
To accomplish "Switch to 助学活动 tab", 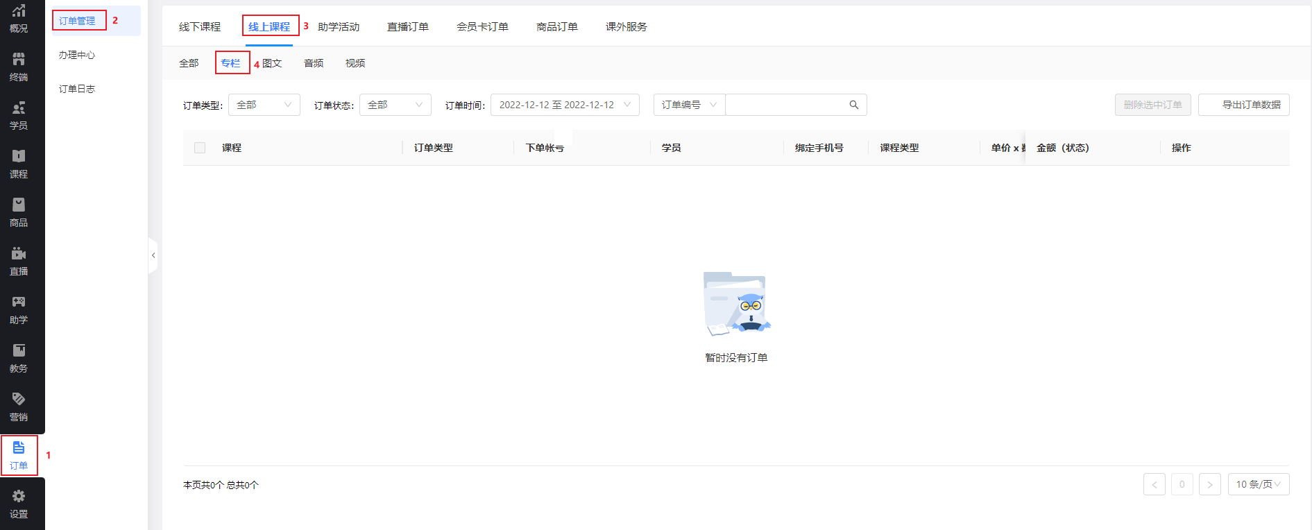I will click(339, 26).
